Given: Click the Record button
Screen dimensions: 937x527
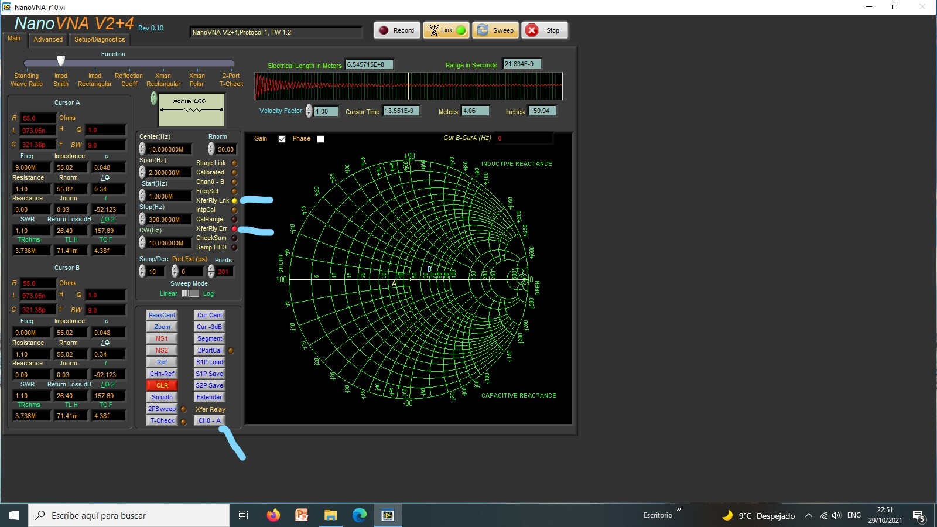Looking at the screenshot, I should (x=397, y=30).
